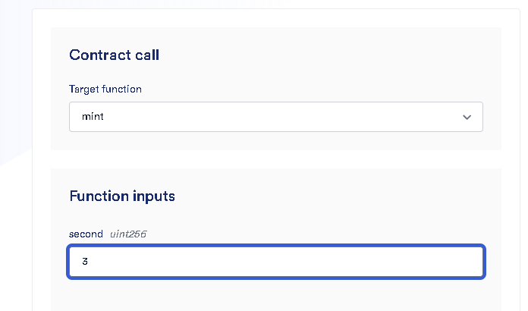Focus the second uint256 input field
Screen dimensions: 528x311
[275, 262]
